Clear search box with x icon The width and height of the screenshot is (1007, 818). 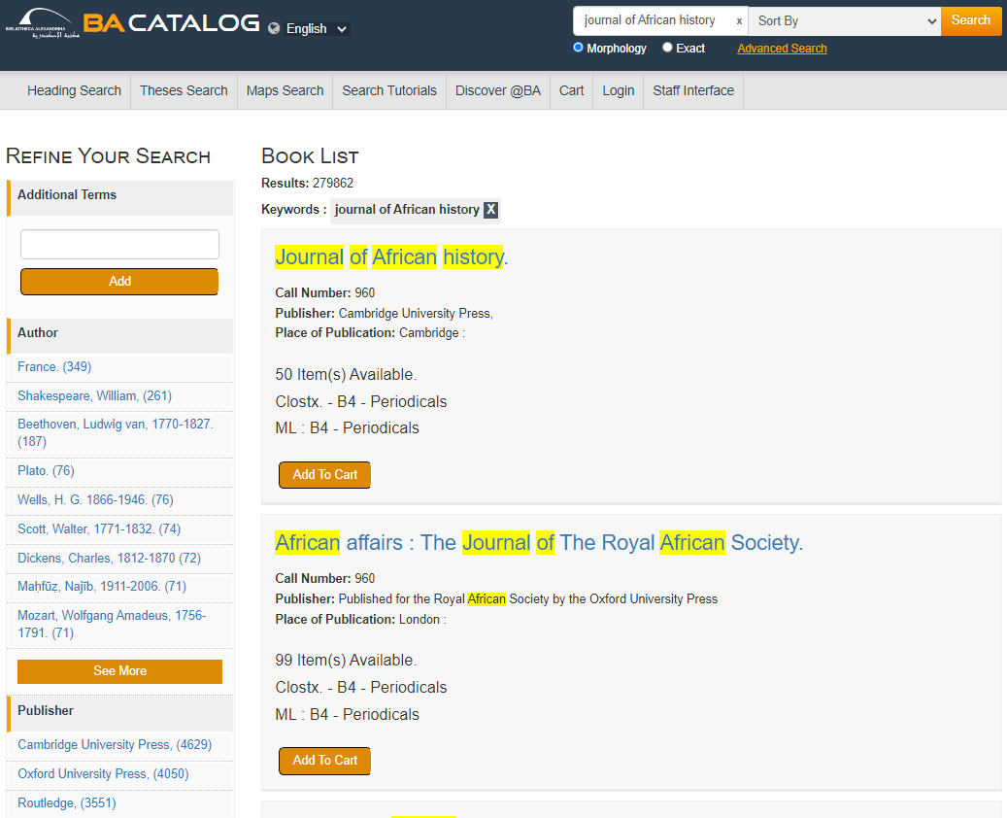739,21
